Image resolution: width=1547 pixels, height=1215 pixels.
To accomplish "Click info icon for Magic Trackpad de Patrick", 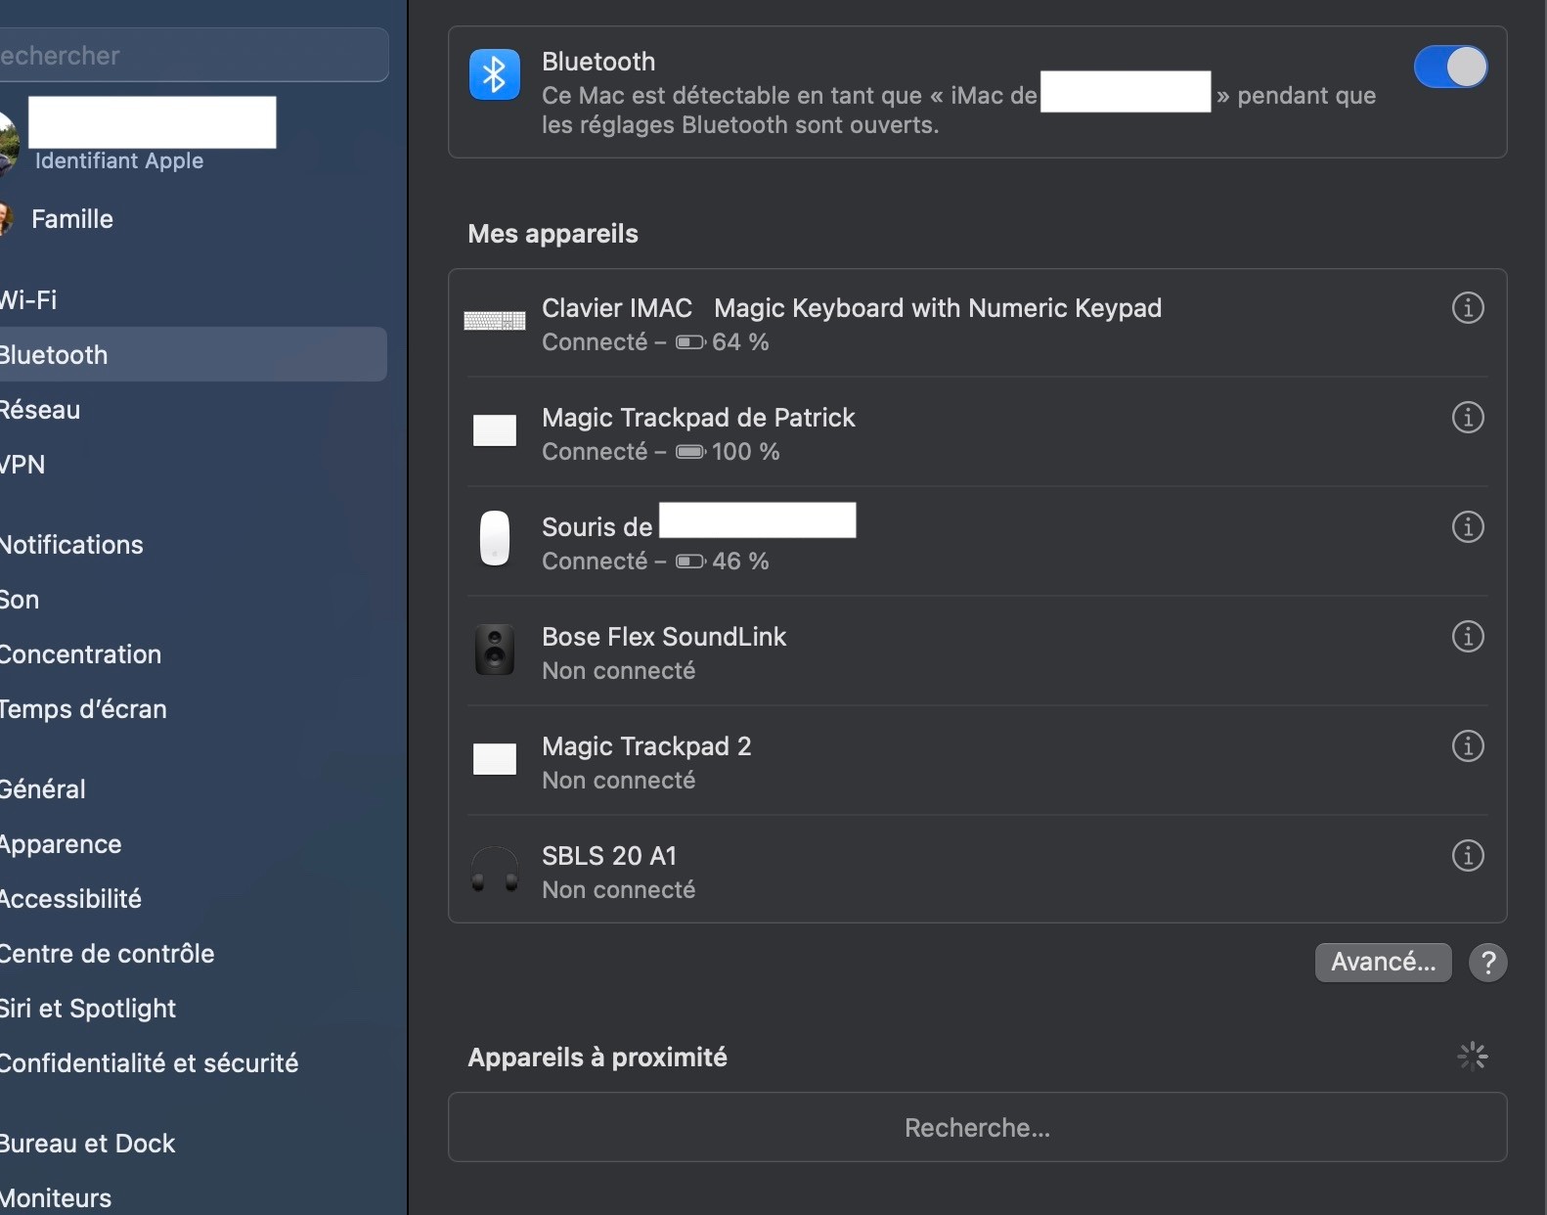I will (1467, 418).
